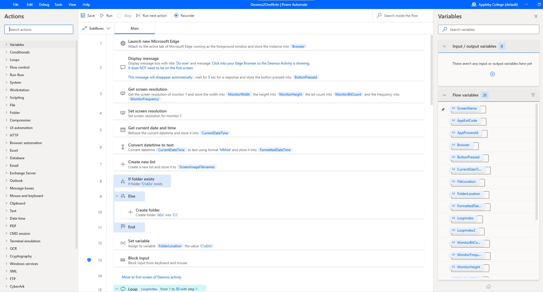Click breakpoint shield icon on line 13
This screenshot has height=292, width=543.
tap(89, 260)
